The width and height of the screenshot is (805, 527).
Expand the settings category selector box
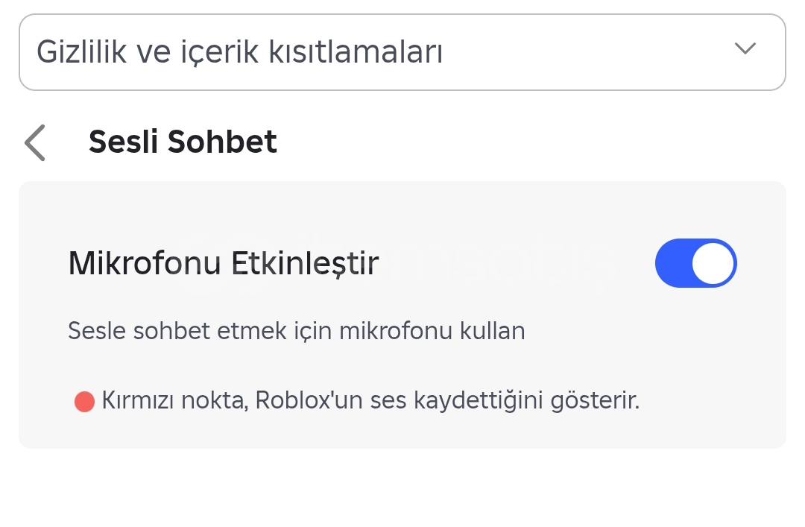pos(402,52)
